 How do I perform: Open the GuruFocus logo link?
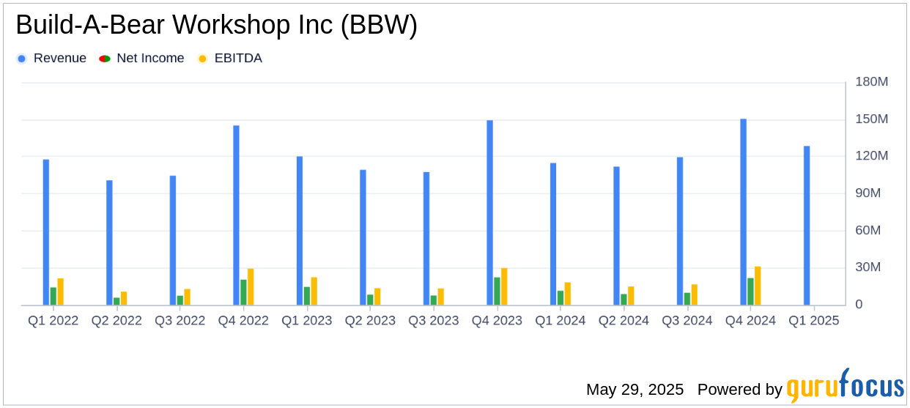[x=845, y=386]
